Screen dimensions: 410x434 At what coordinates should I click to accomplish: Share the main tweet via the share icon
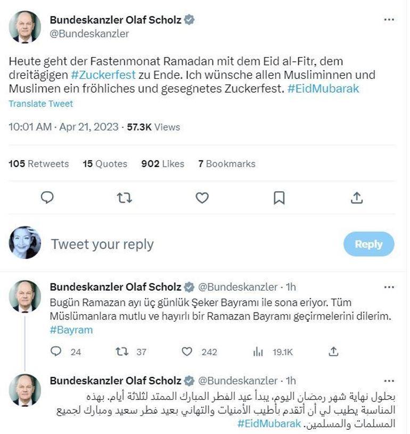coord(356,197)
